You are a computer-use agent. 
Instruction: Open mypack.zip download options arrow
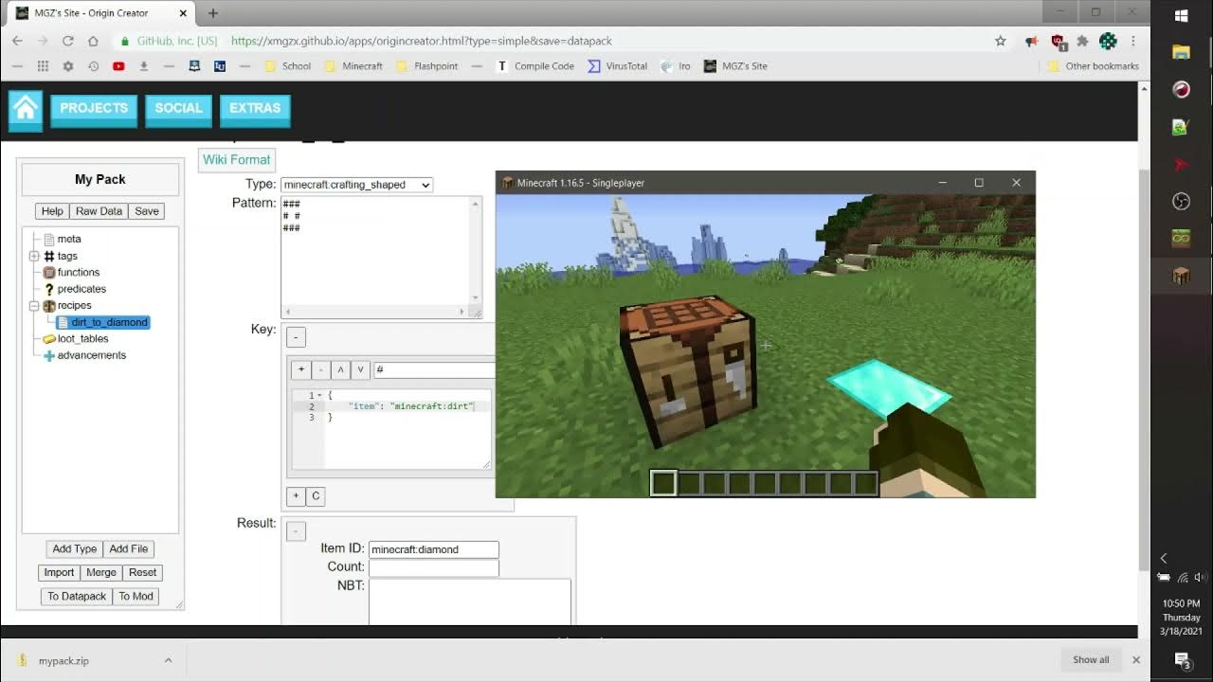pyautogui.click(x=168, y=660)
